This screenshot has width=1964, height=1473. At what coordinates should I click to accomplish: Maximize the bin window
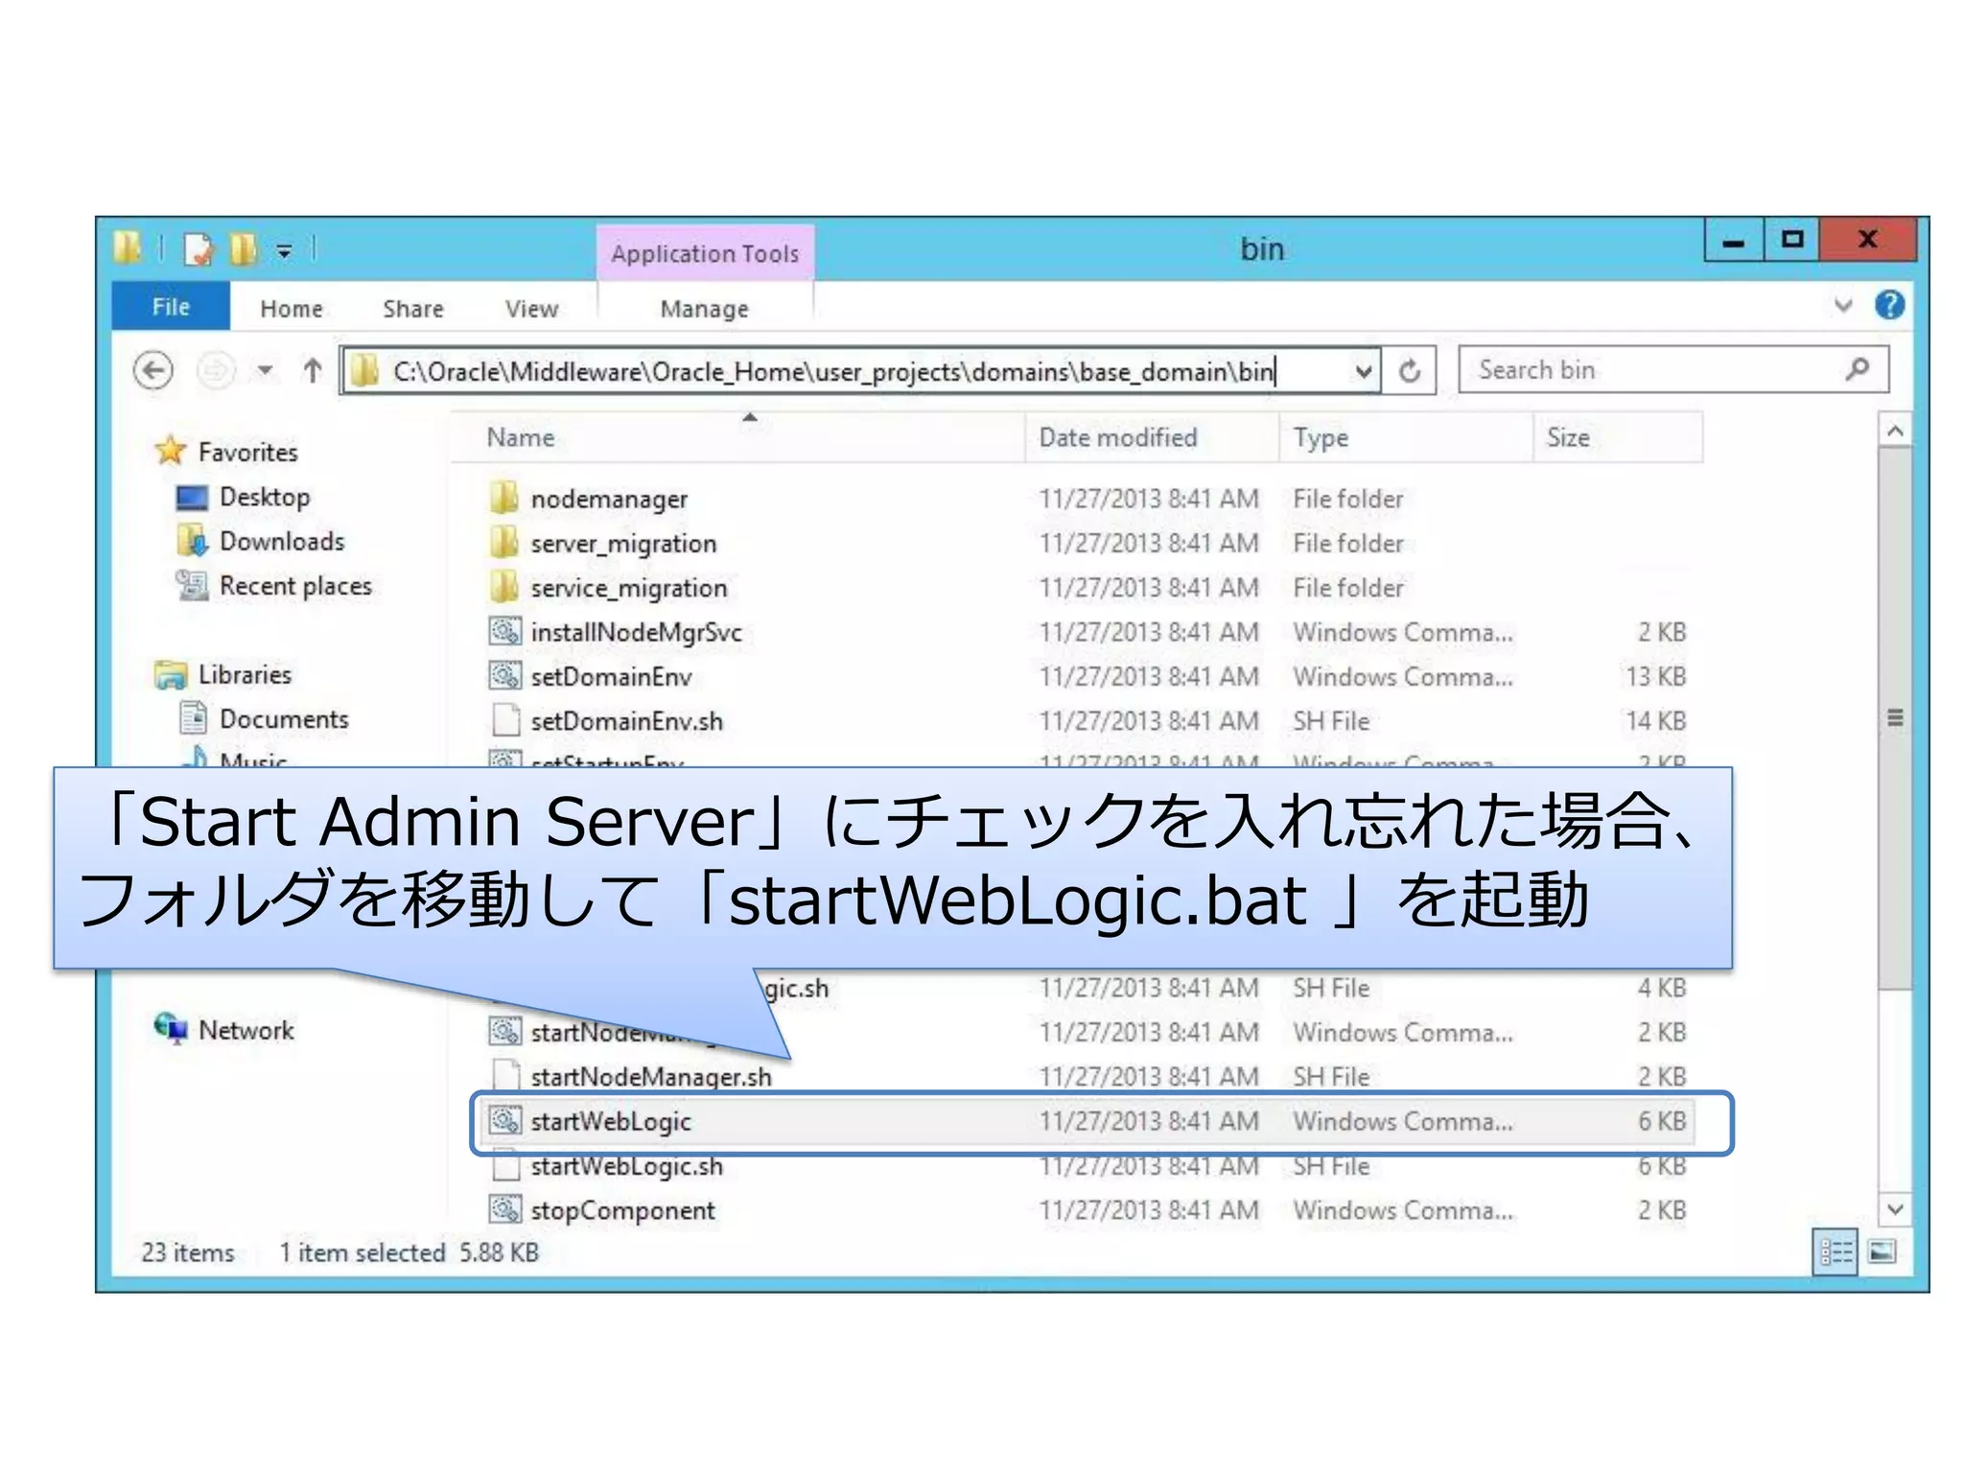pyautogui.click(x=1791, y=240)
